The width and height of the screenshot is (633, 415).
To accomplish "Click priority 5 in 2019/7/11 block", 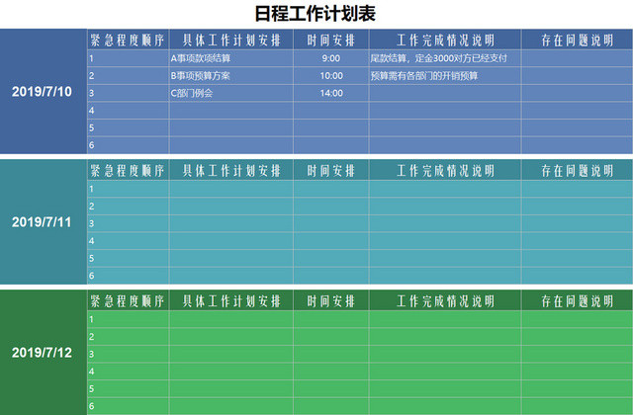I will coord(128,258).
